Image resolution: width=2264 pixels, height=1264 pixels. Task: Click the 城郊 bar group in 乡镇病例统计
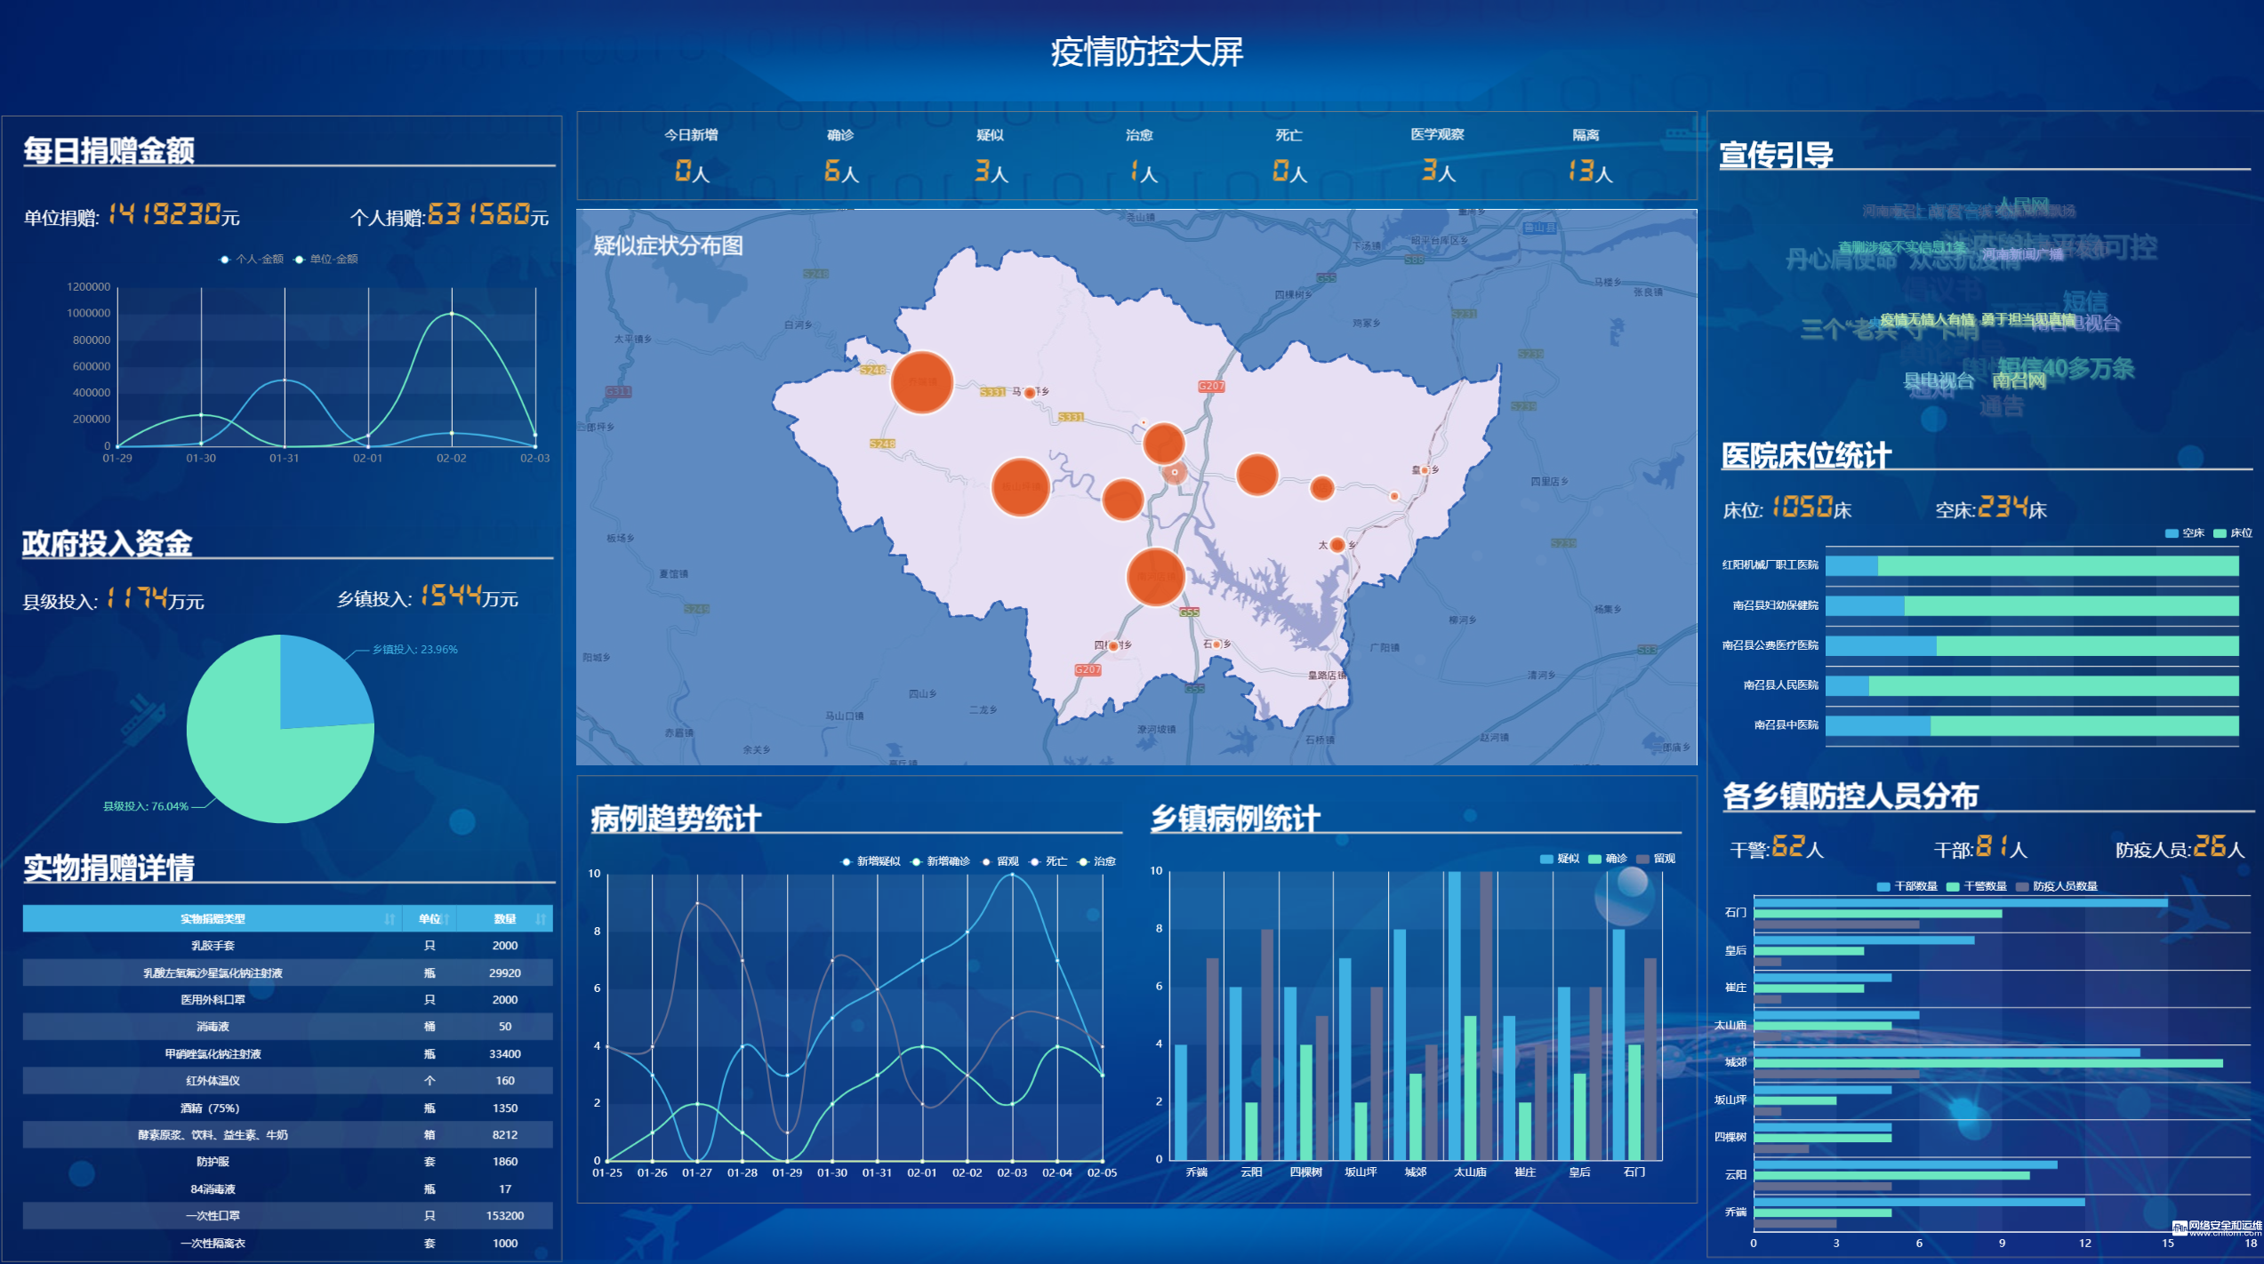1416,1044
